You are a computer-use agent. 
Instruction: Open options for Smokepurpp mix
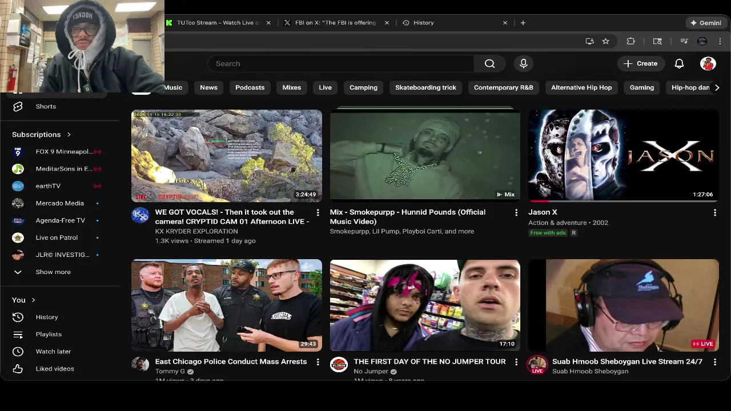pos(516,212)
